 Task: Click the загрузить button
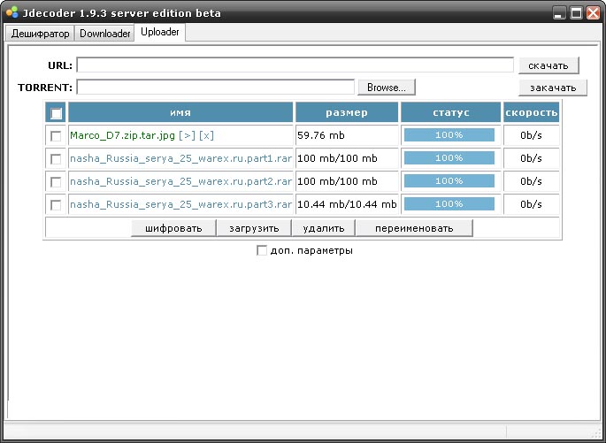[253, 228]
